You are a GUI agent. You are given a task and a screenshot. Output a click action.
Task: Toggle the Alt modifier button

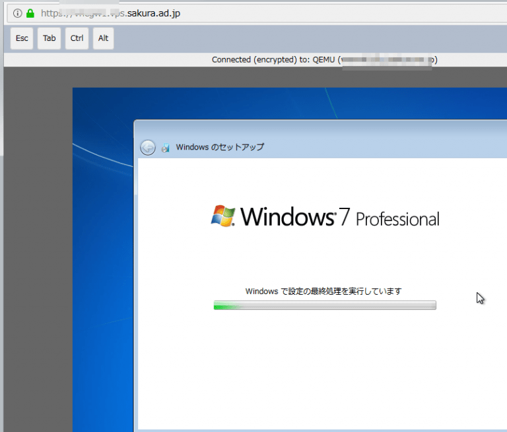pyautogui.click(x=104, y=38)
